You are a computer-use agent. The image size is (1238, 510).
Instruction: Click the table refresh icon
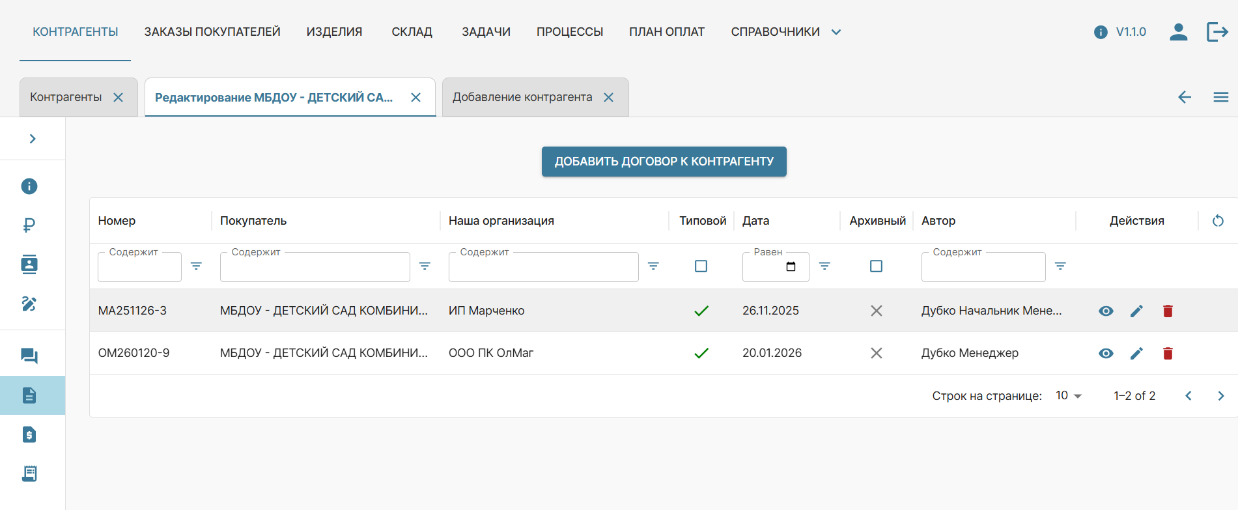coord(1218,221)
